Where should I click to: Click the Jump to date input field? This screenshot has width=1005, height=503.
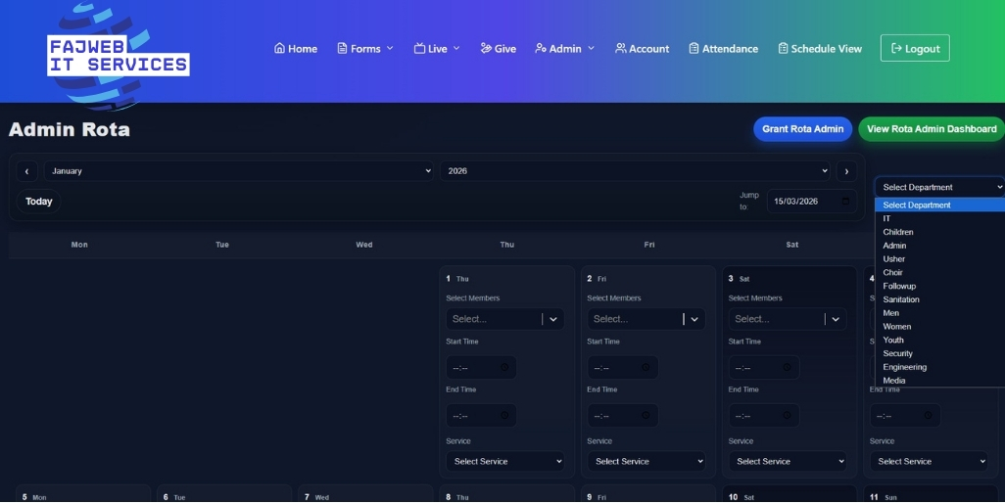(x=803, y=202)
